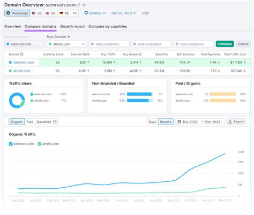Image resolution: width=254 pixels, height=215 pixels.
Task: Choose the US flag database
Action: point(37,13)
